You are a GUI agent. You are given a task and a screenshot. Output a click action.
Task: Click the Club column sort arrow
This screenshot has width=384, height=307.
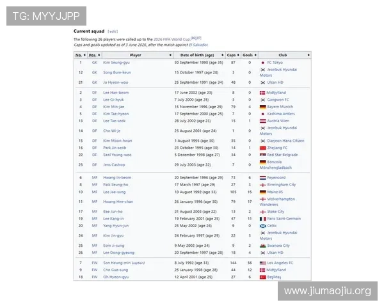[x=308, y=55]
